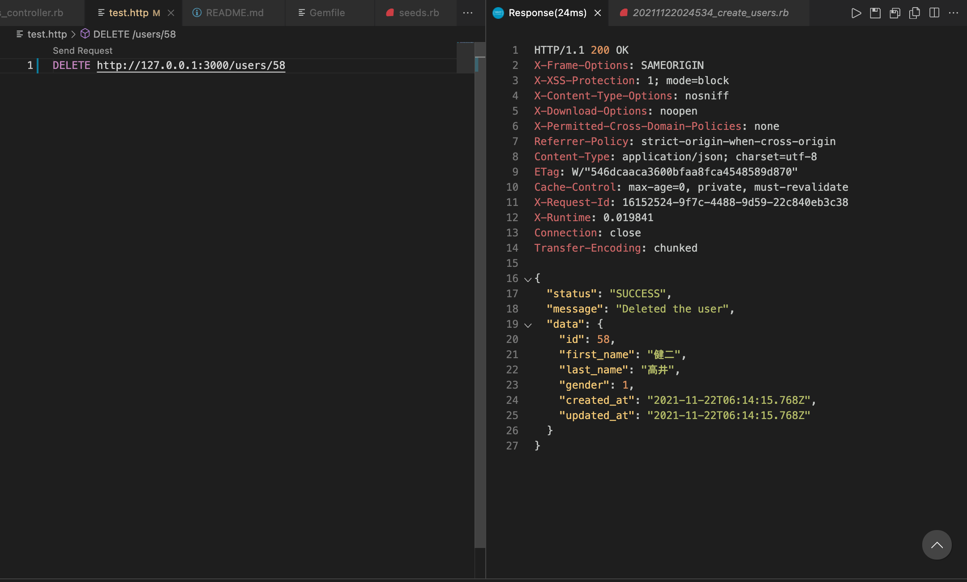This screenshot has width=967, height=582.
Task: Click the Run request play icon
Action: (x=856, y=13)
